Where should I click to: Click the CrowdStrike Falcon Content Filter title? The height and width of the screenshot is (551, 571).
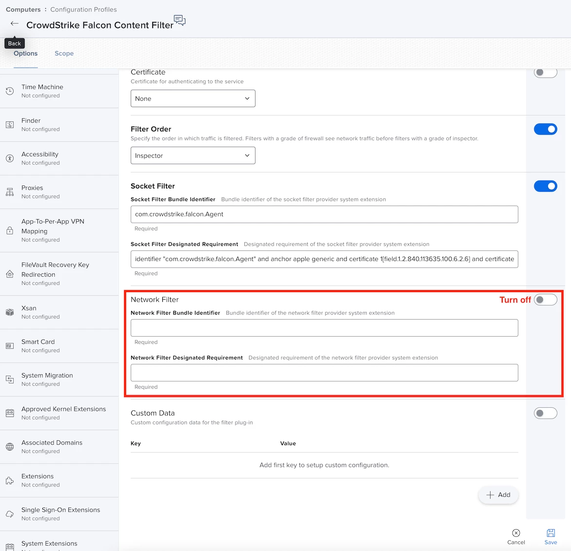[x=100, y=25]
